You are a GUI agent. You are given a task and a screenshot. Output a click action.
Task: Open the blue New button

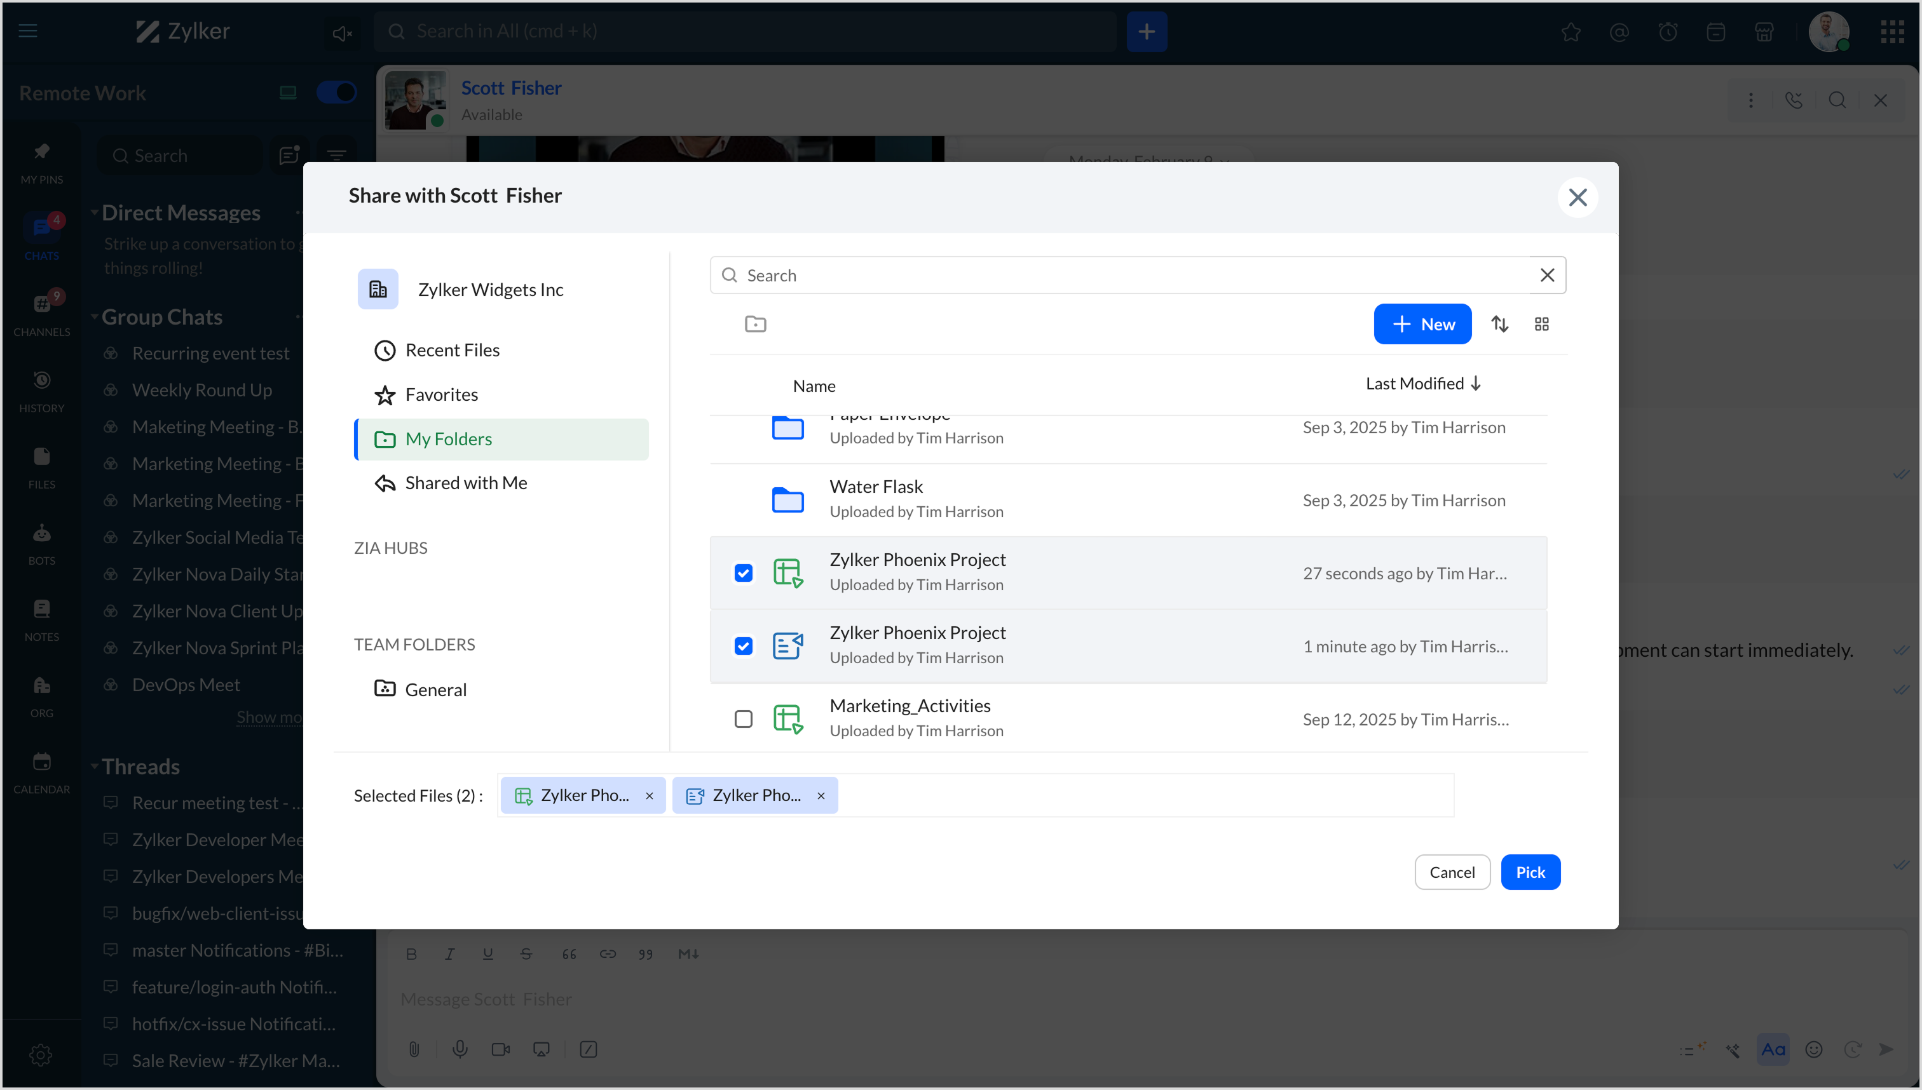pos(1422,324)
